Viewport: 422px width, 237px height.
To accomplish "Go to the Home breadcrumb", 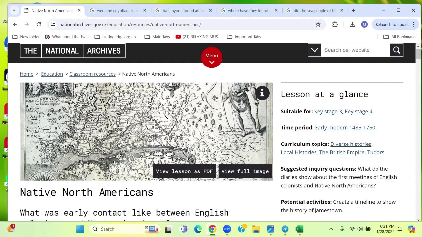I will pos(27,74).
